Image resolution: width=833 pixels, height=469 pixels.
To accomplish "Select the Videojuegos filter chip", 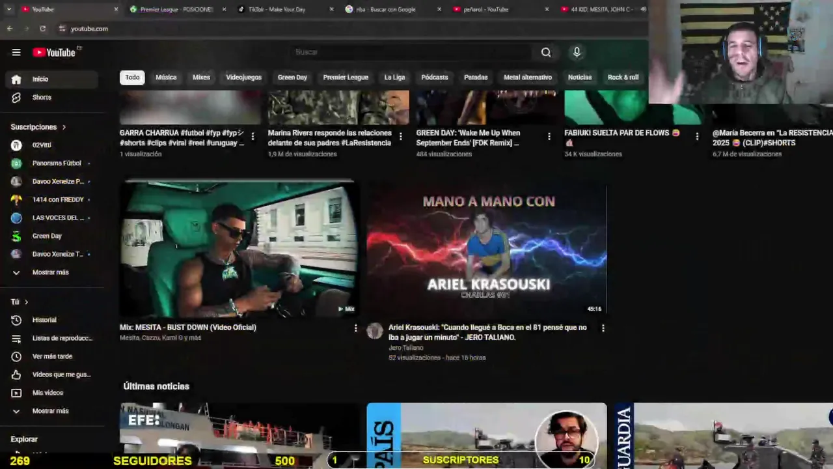I will tap(243, 78).
